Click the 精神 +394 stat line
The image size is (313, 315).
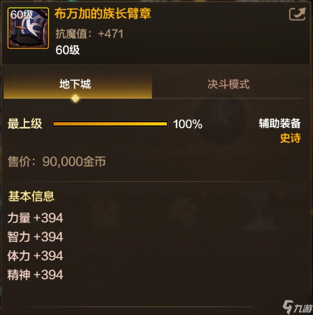pyautogui.click(x=35, y=274)
